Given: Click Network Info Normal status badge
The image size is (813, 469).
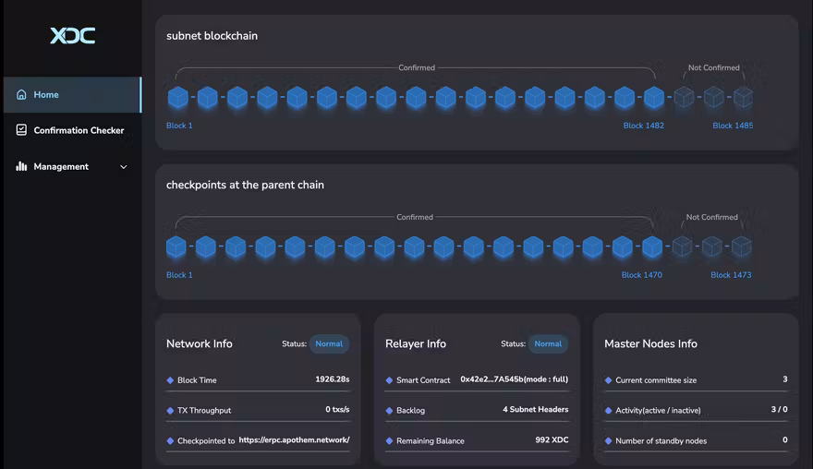Looking at the screenshot, I should (329, 343).
